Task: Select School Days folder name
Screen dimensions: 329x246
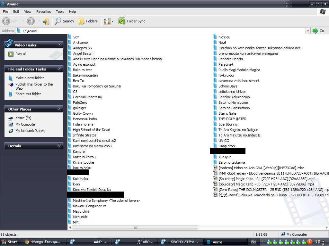Action: (228, 86)
